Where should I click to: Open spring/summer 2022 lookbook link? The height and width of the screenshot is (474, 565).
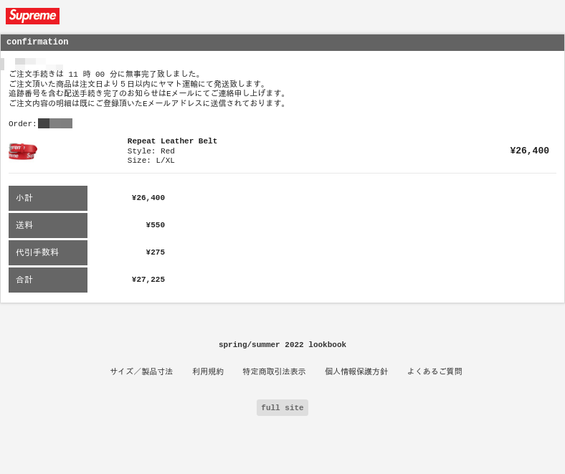tap(282, 345)
